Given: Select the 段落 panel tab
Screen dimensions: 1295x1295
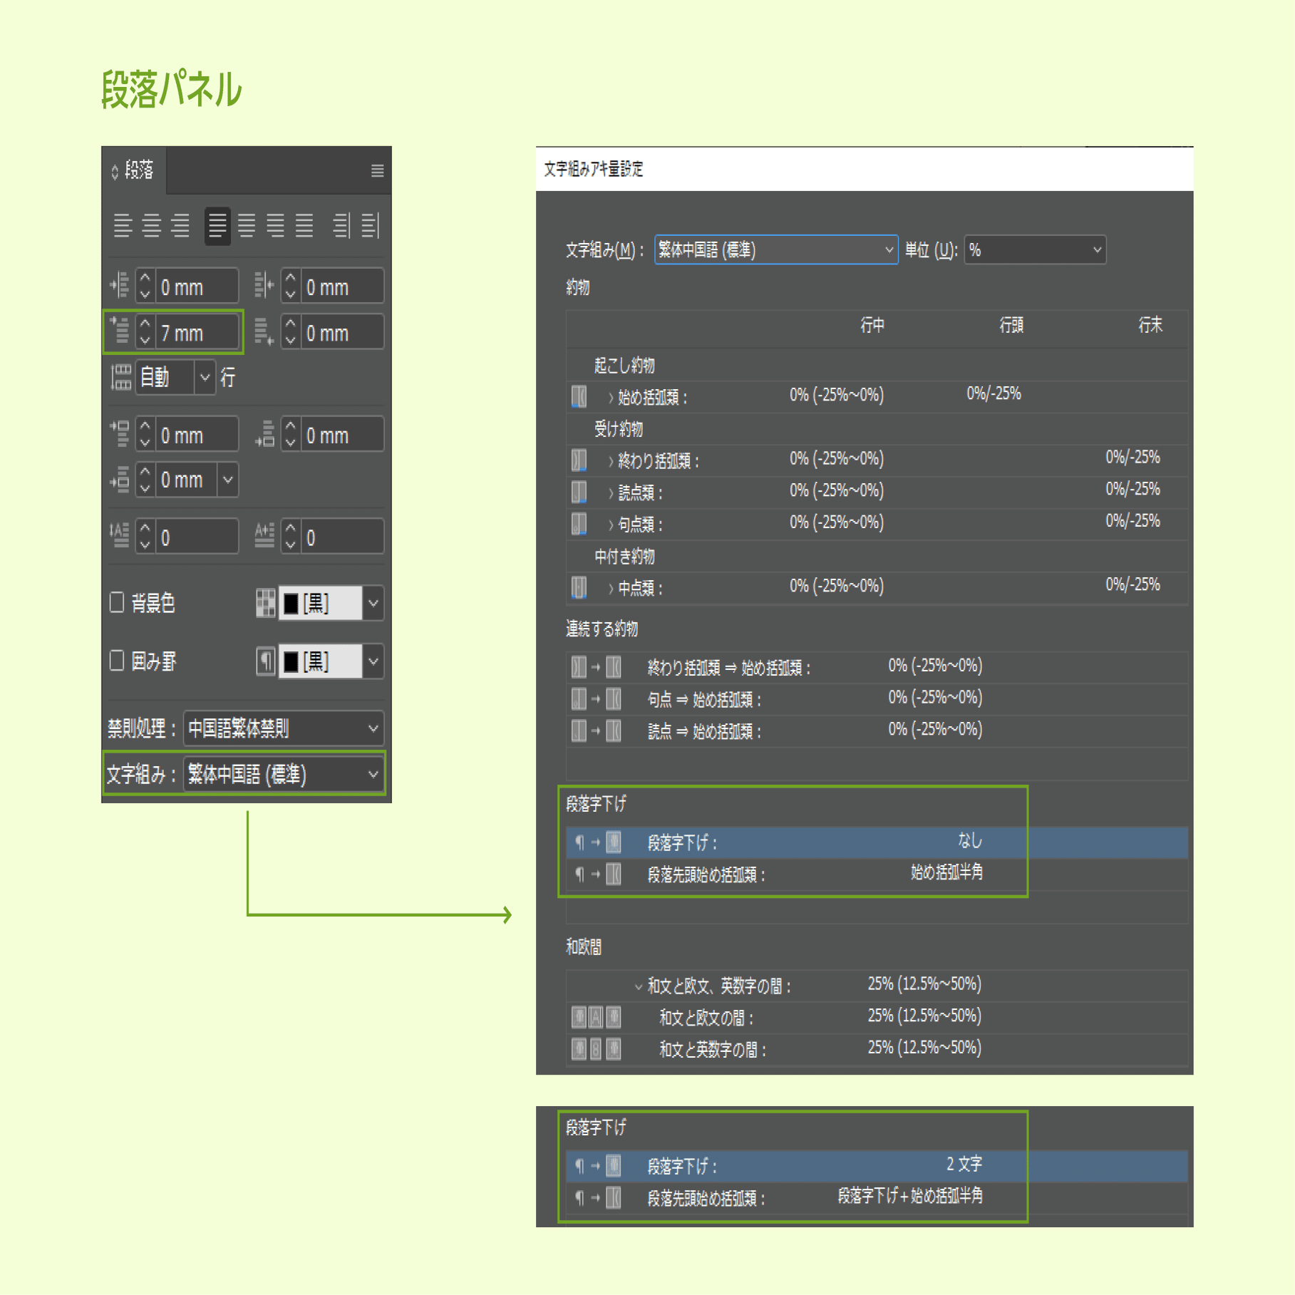Looking at the screenshot, I should (134, 170).
